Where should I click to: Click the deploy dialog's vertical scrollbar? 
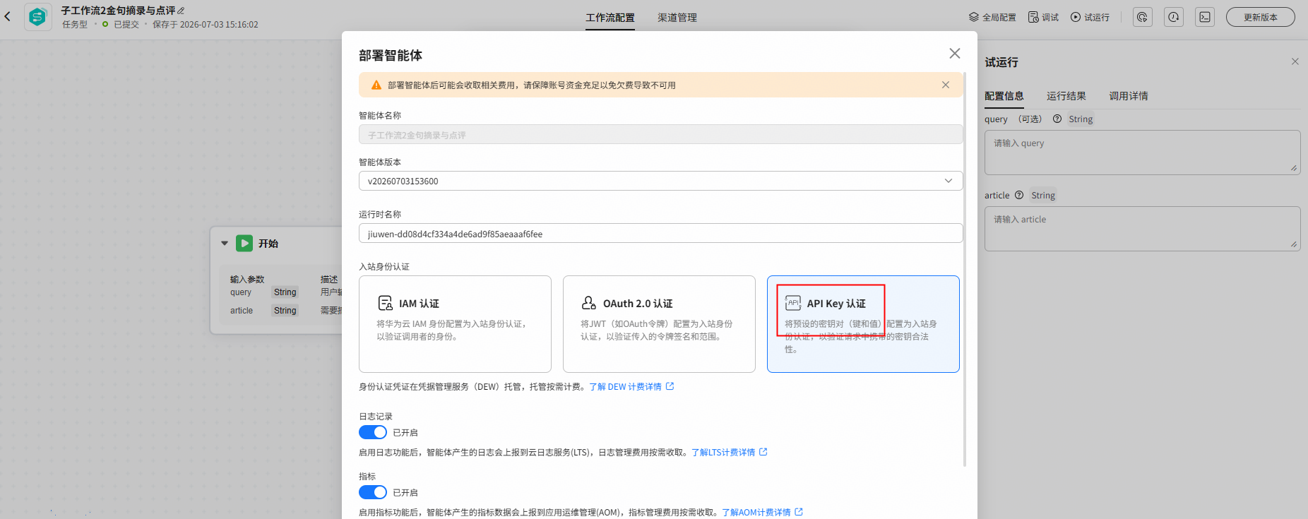(965, 268)
